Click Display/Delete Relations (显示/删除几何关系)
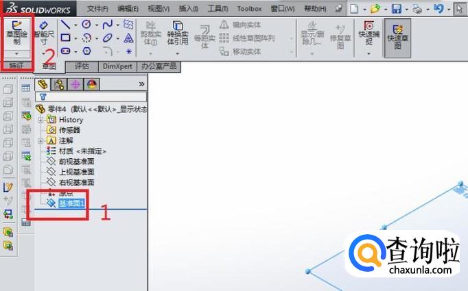Image resolution: width=468 pixels, height=291 pixels. (312, 34)
